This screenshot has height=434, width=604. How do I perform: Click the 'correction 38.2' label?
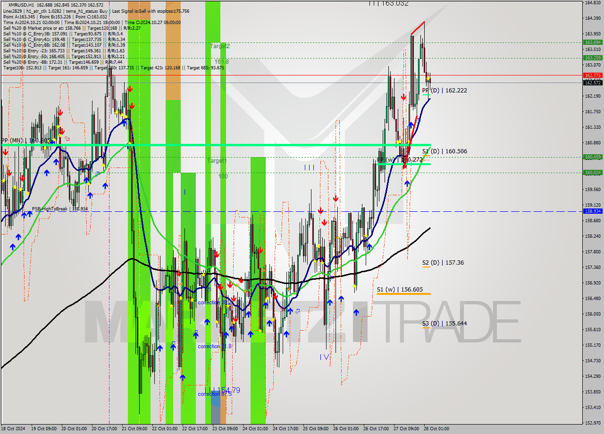[215, 302]
